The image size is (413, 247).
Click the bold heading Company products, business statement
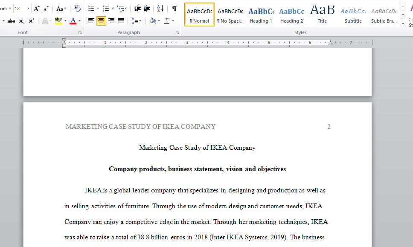point(197,169)
